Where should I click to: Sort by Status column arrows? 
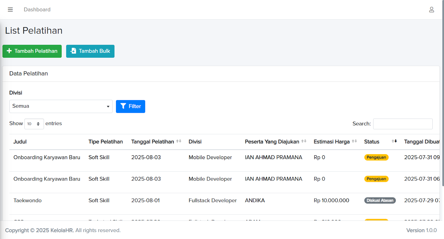coord(394,141)
